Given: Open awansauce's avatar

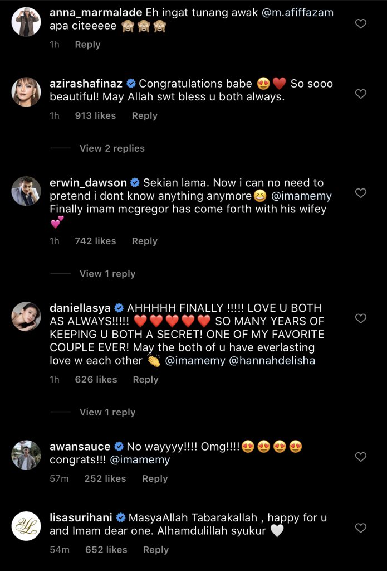Looking at the screenshot, I should point(26,455).
